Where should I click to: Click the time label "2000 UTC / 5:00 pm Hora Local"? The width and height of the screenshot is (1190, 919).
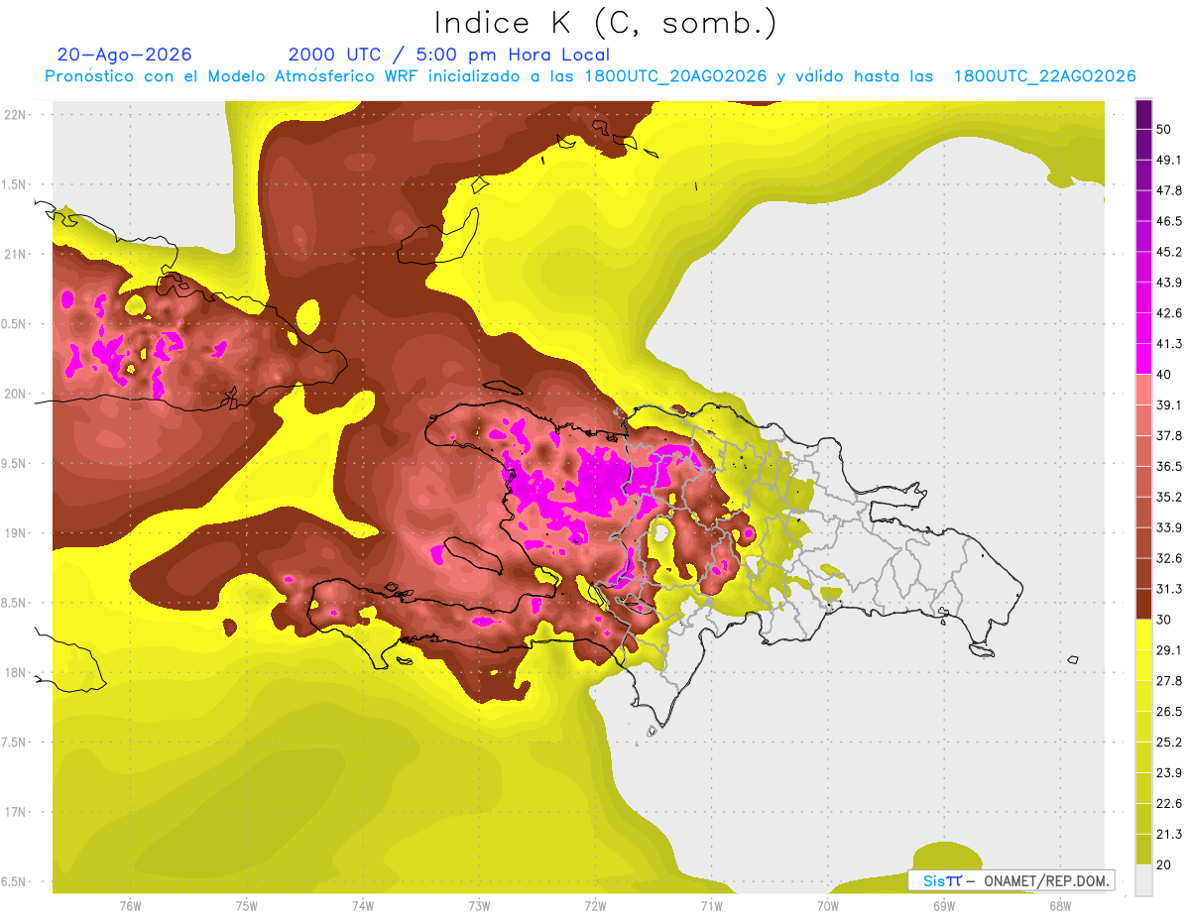pyautogui.click(x=448, y=55)
